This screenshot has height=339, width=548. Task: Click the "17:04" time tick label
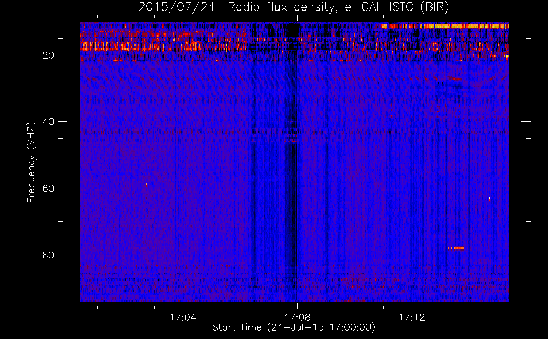pos(183,318)
